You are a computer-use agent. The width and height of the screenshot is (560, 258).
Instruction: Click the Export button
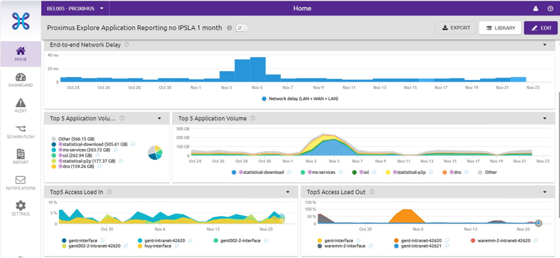[x=456, y=28]
